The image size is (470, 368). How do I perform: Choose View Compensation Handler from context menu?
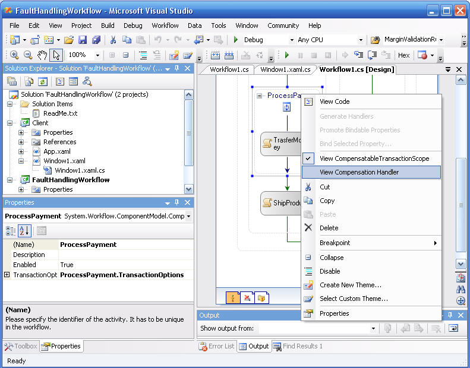click(359, 172)
